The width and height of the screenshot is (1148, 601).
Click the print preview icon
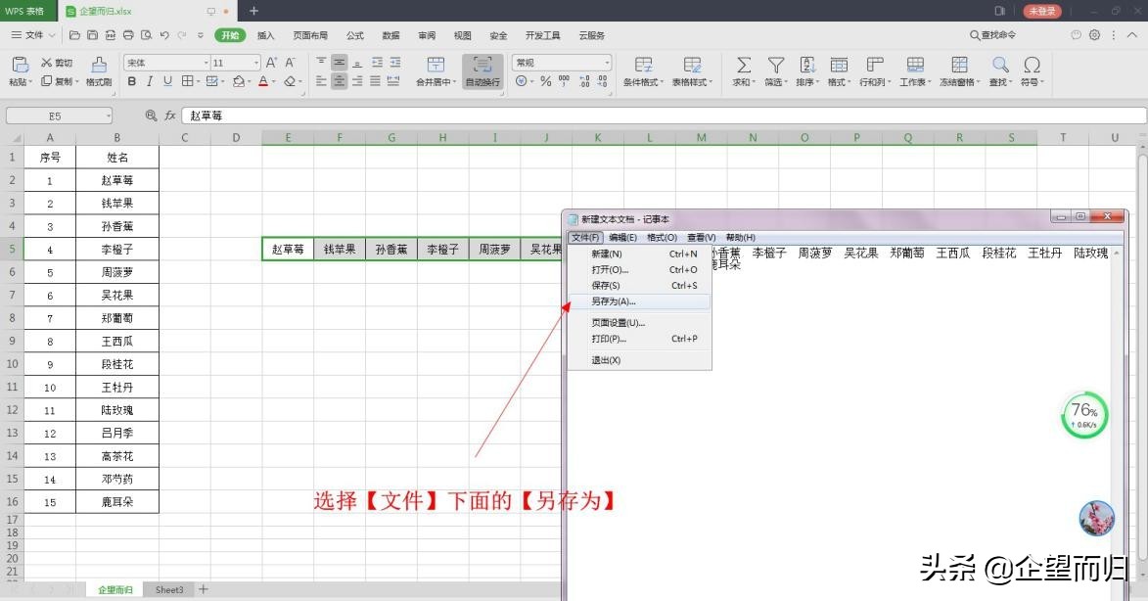[x=147, y=34]
